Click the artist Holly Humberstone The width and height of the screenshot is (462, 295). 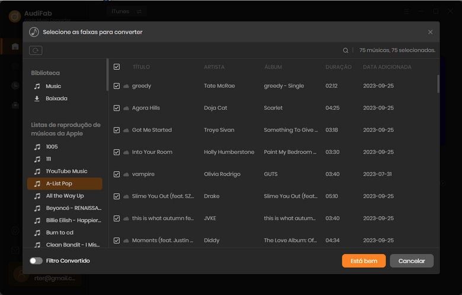tap(229, 152)
